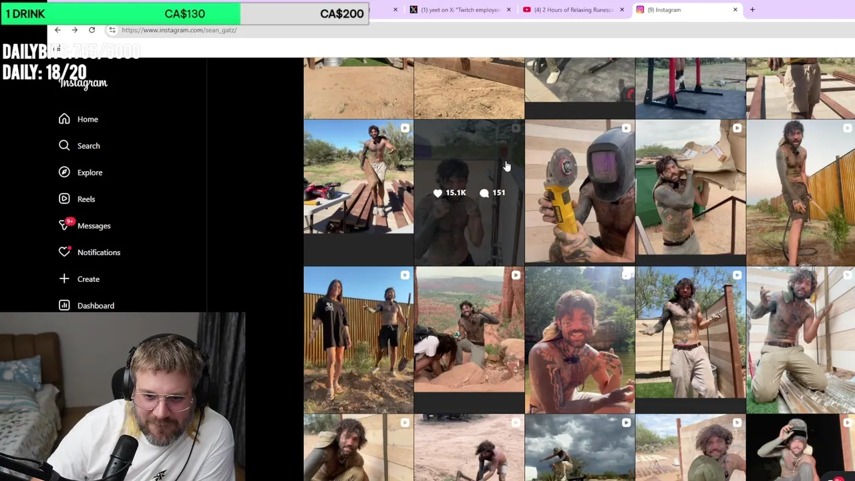Open Notifications heart icon in sidebar
Image resolution: width=855 pixels, height=481 pixels.
64,252
